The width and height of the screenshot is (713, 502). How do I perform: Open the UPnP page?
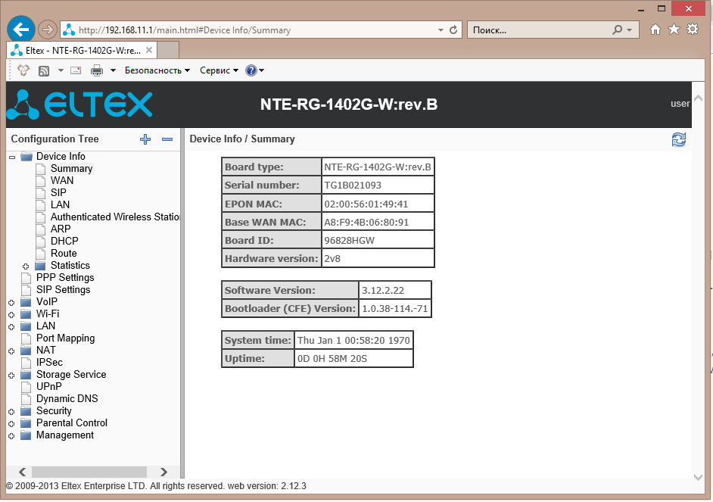coord(48,386)
